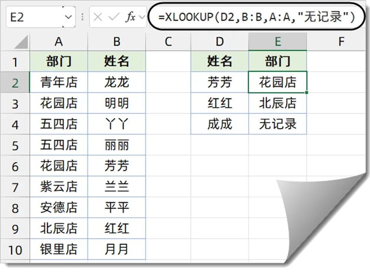Click cell B9 '红红'
The image size is (370, 272).
pyautogui.click(x=116, y=228)
